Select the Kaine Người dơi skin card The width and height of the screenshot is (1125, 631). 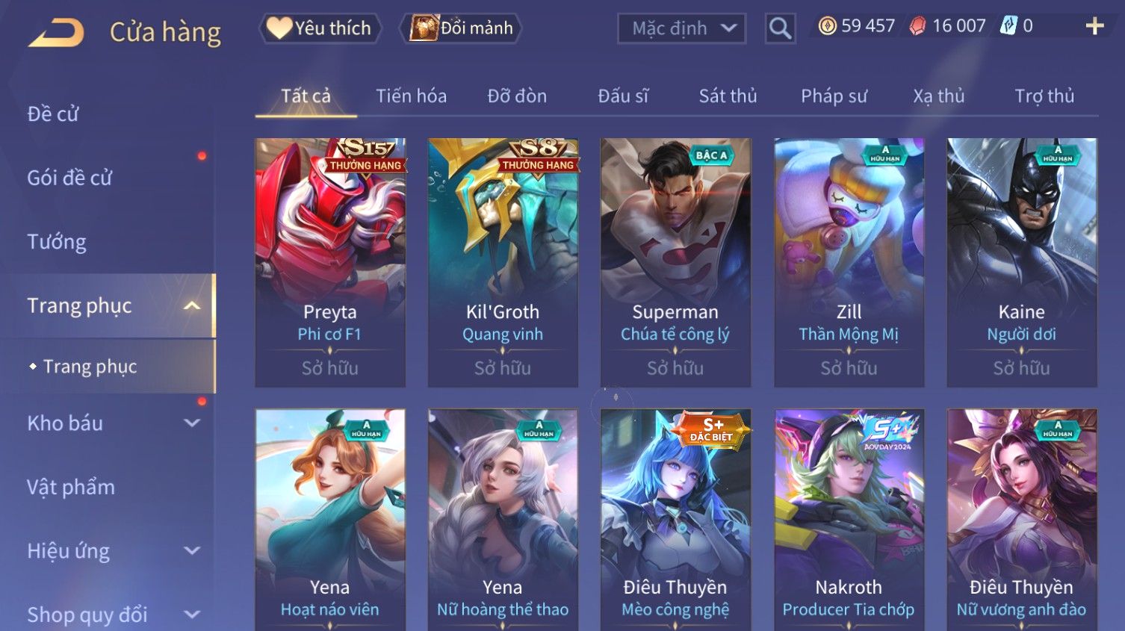point(1021,262)
